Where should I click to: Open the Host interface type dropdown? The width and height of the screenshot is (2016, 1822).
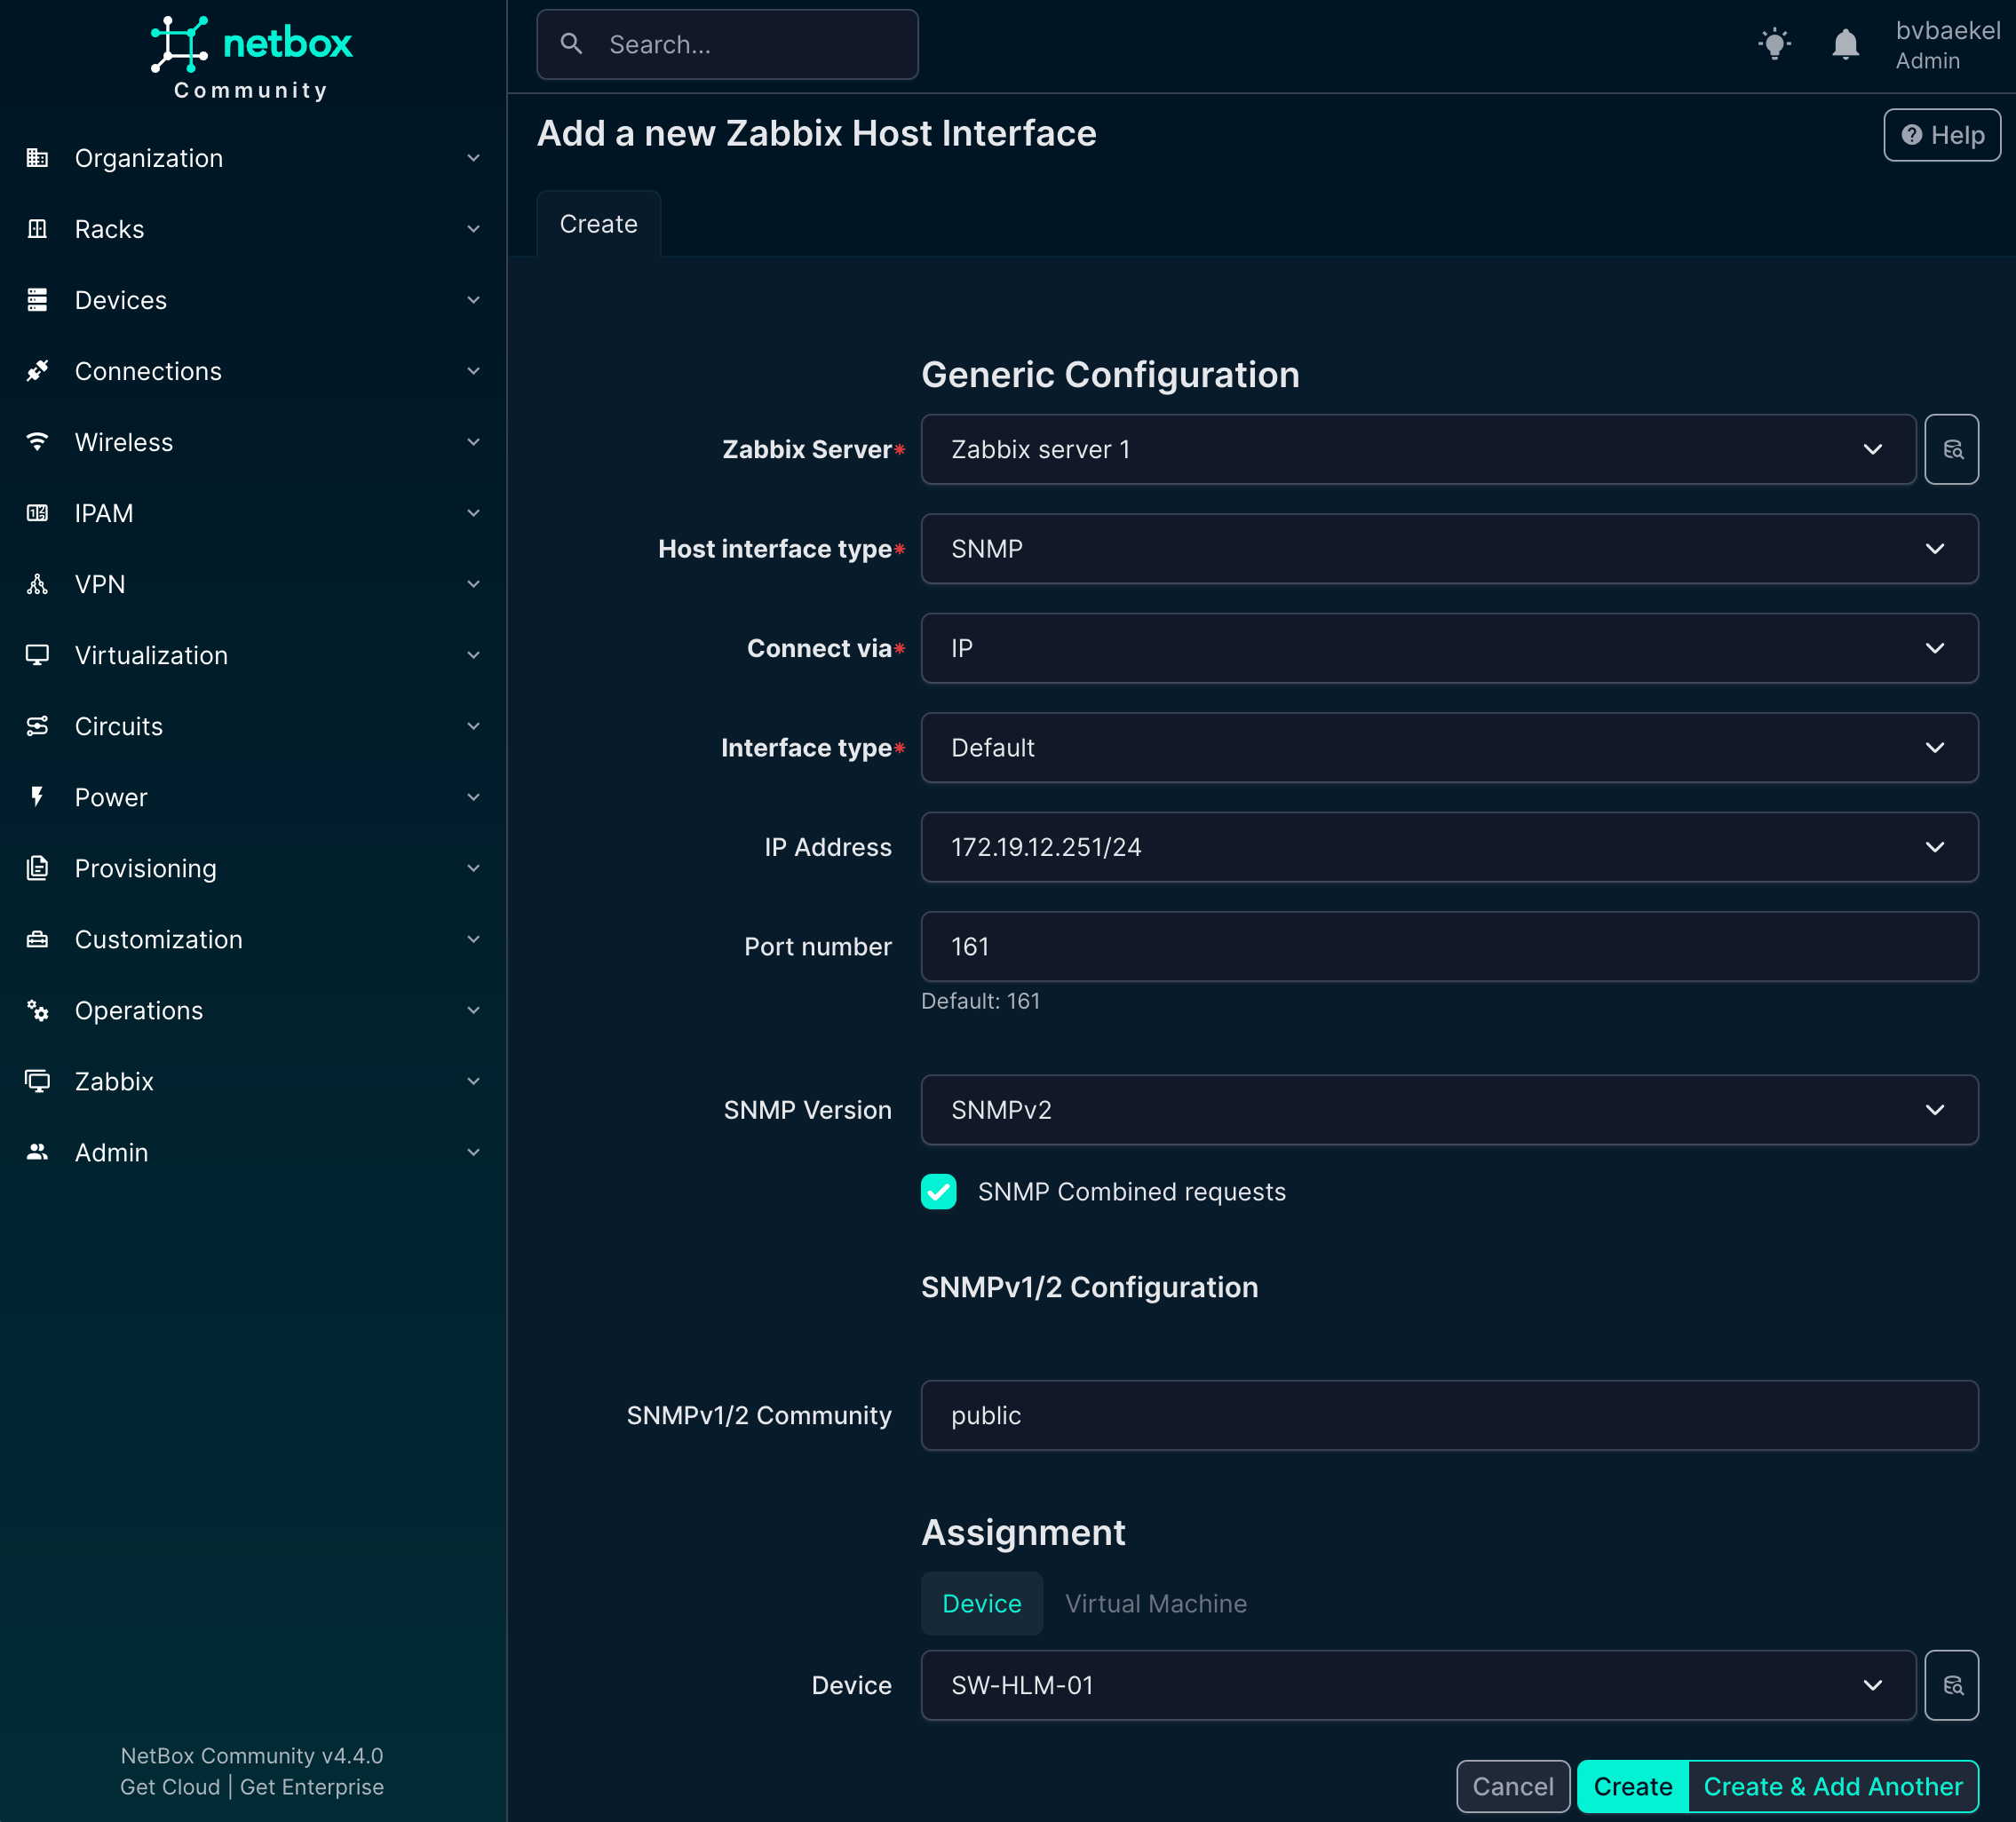(x=1448, y=549)
